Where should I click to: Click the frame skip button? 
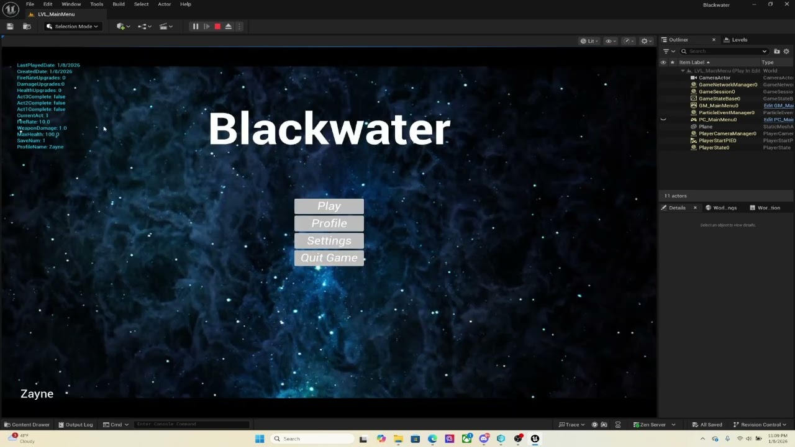207,26
